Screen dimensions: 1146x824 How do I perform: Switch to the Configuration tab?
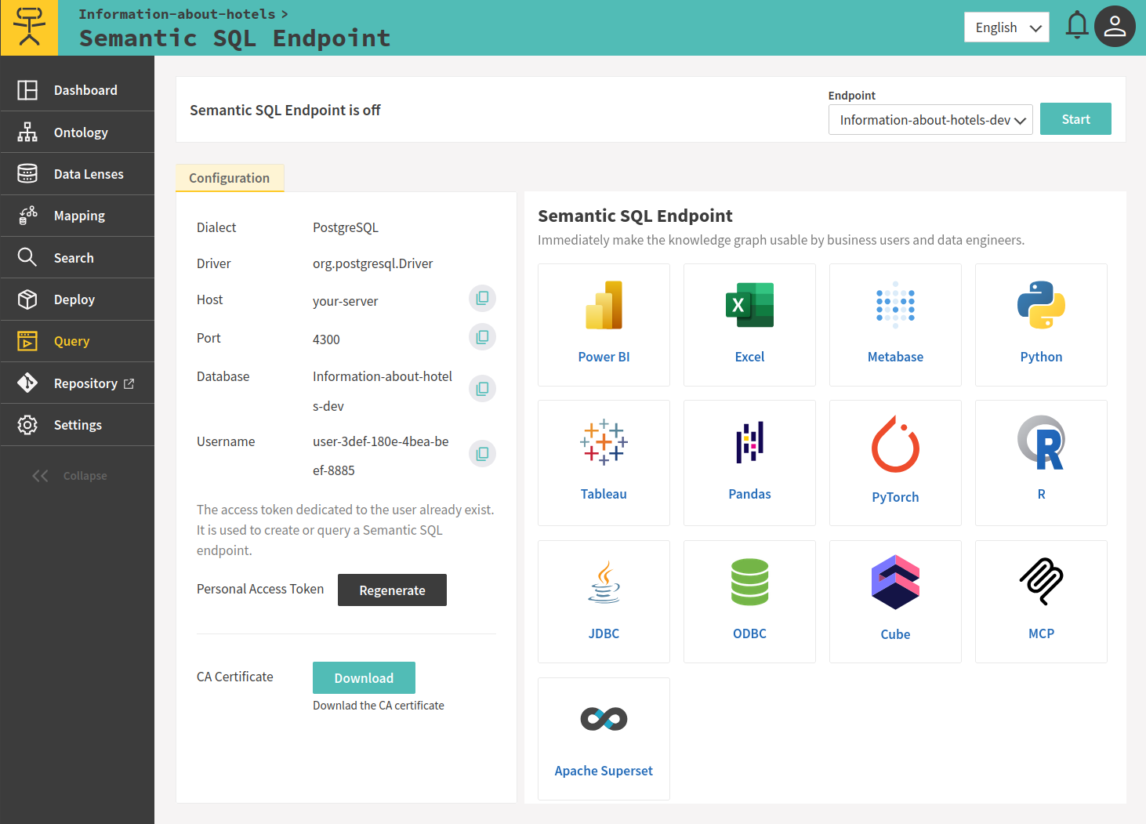click(x=230, y=178)
